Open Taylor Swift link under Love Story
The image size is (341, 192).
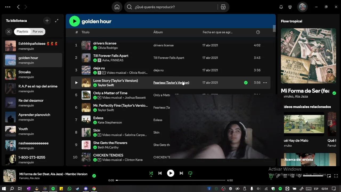coord(106,85)
